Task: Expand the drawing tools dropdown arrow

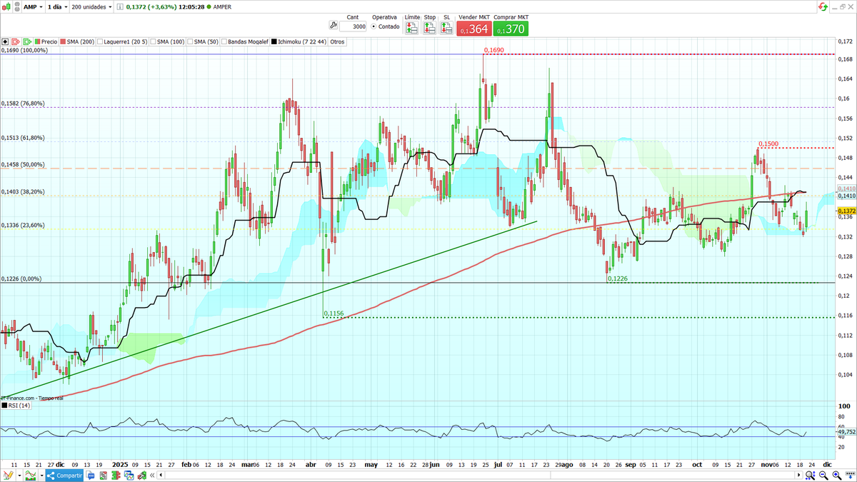Action: point(19,476)
